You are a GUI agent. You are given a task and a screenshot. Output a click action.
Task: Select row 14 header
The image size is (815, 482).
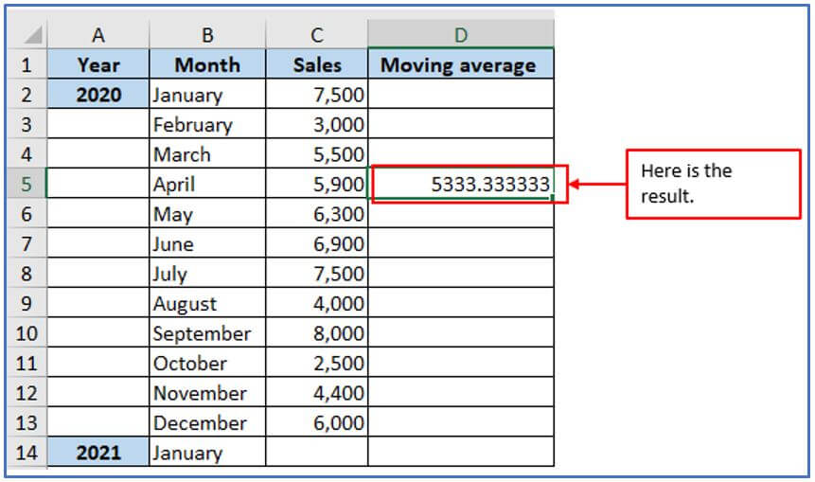pos(27,452)
